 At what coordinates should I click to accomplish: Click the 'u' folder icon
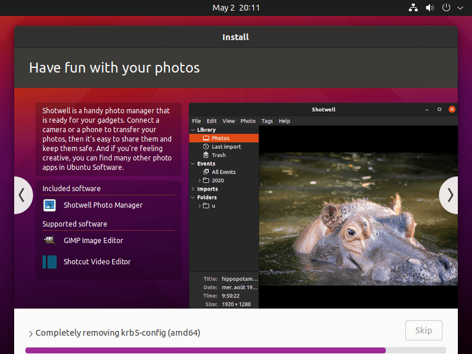(x=206, y=205)
